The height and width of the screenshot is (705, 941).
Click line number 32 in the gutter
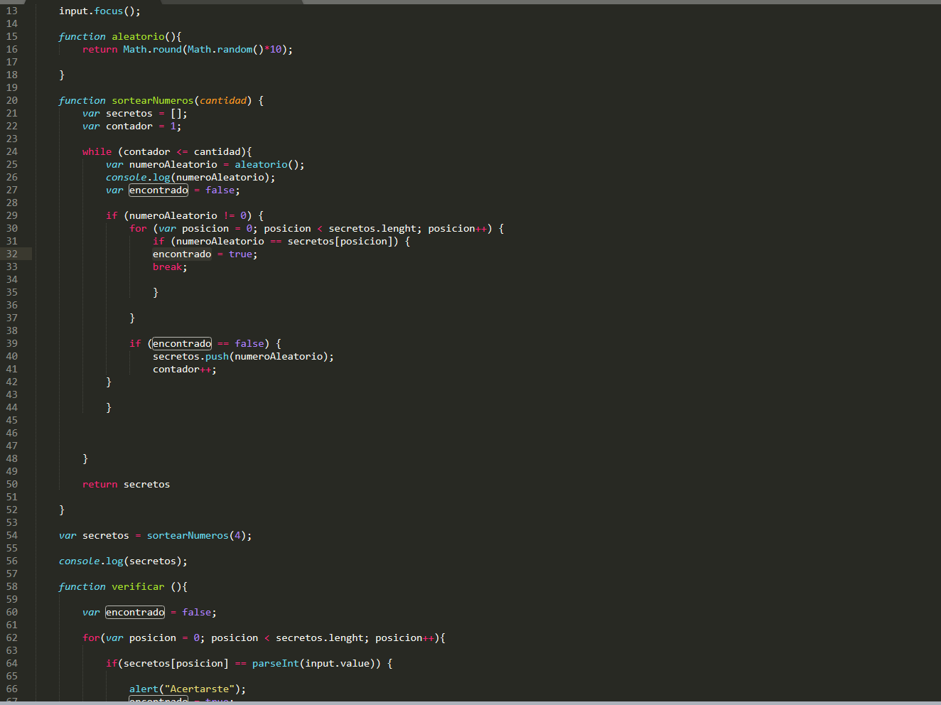point(12,254)
